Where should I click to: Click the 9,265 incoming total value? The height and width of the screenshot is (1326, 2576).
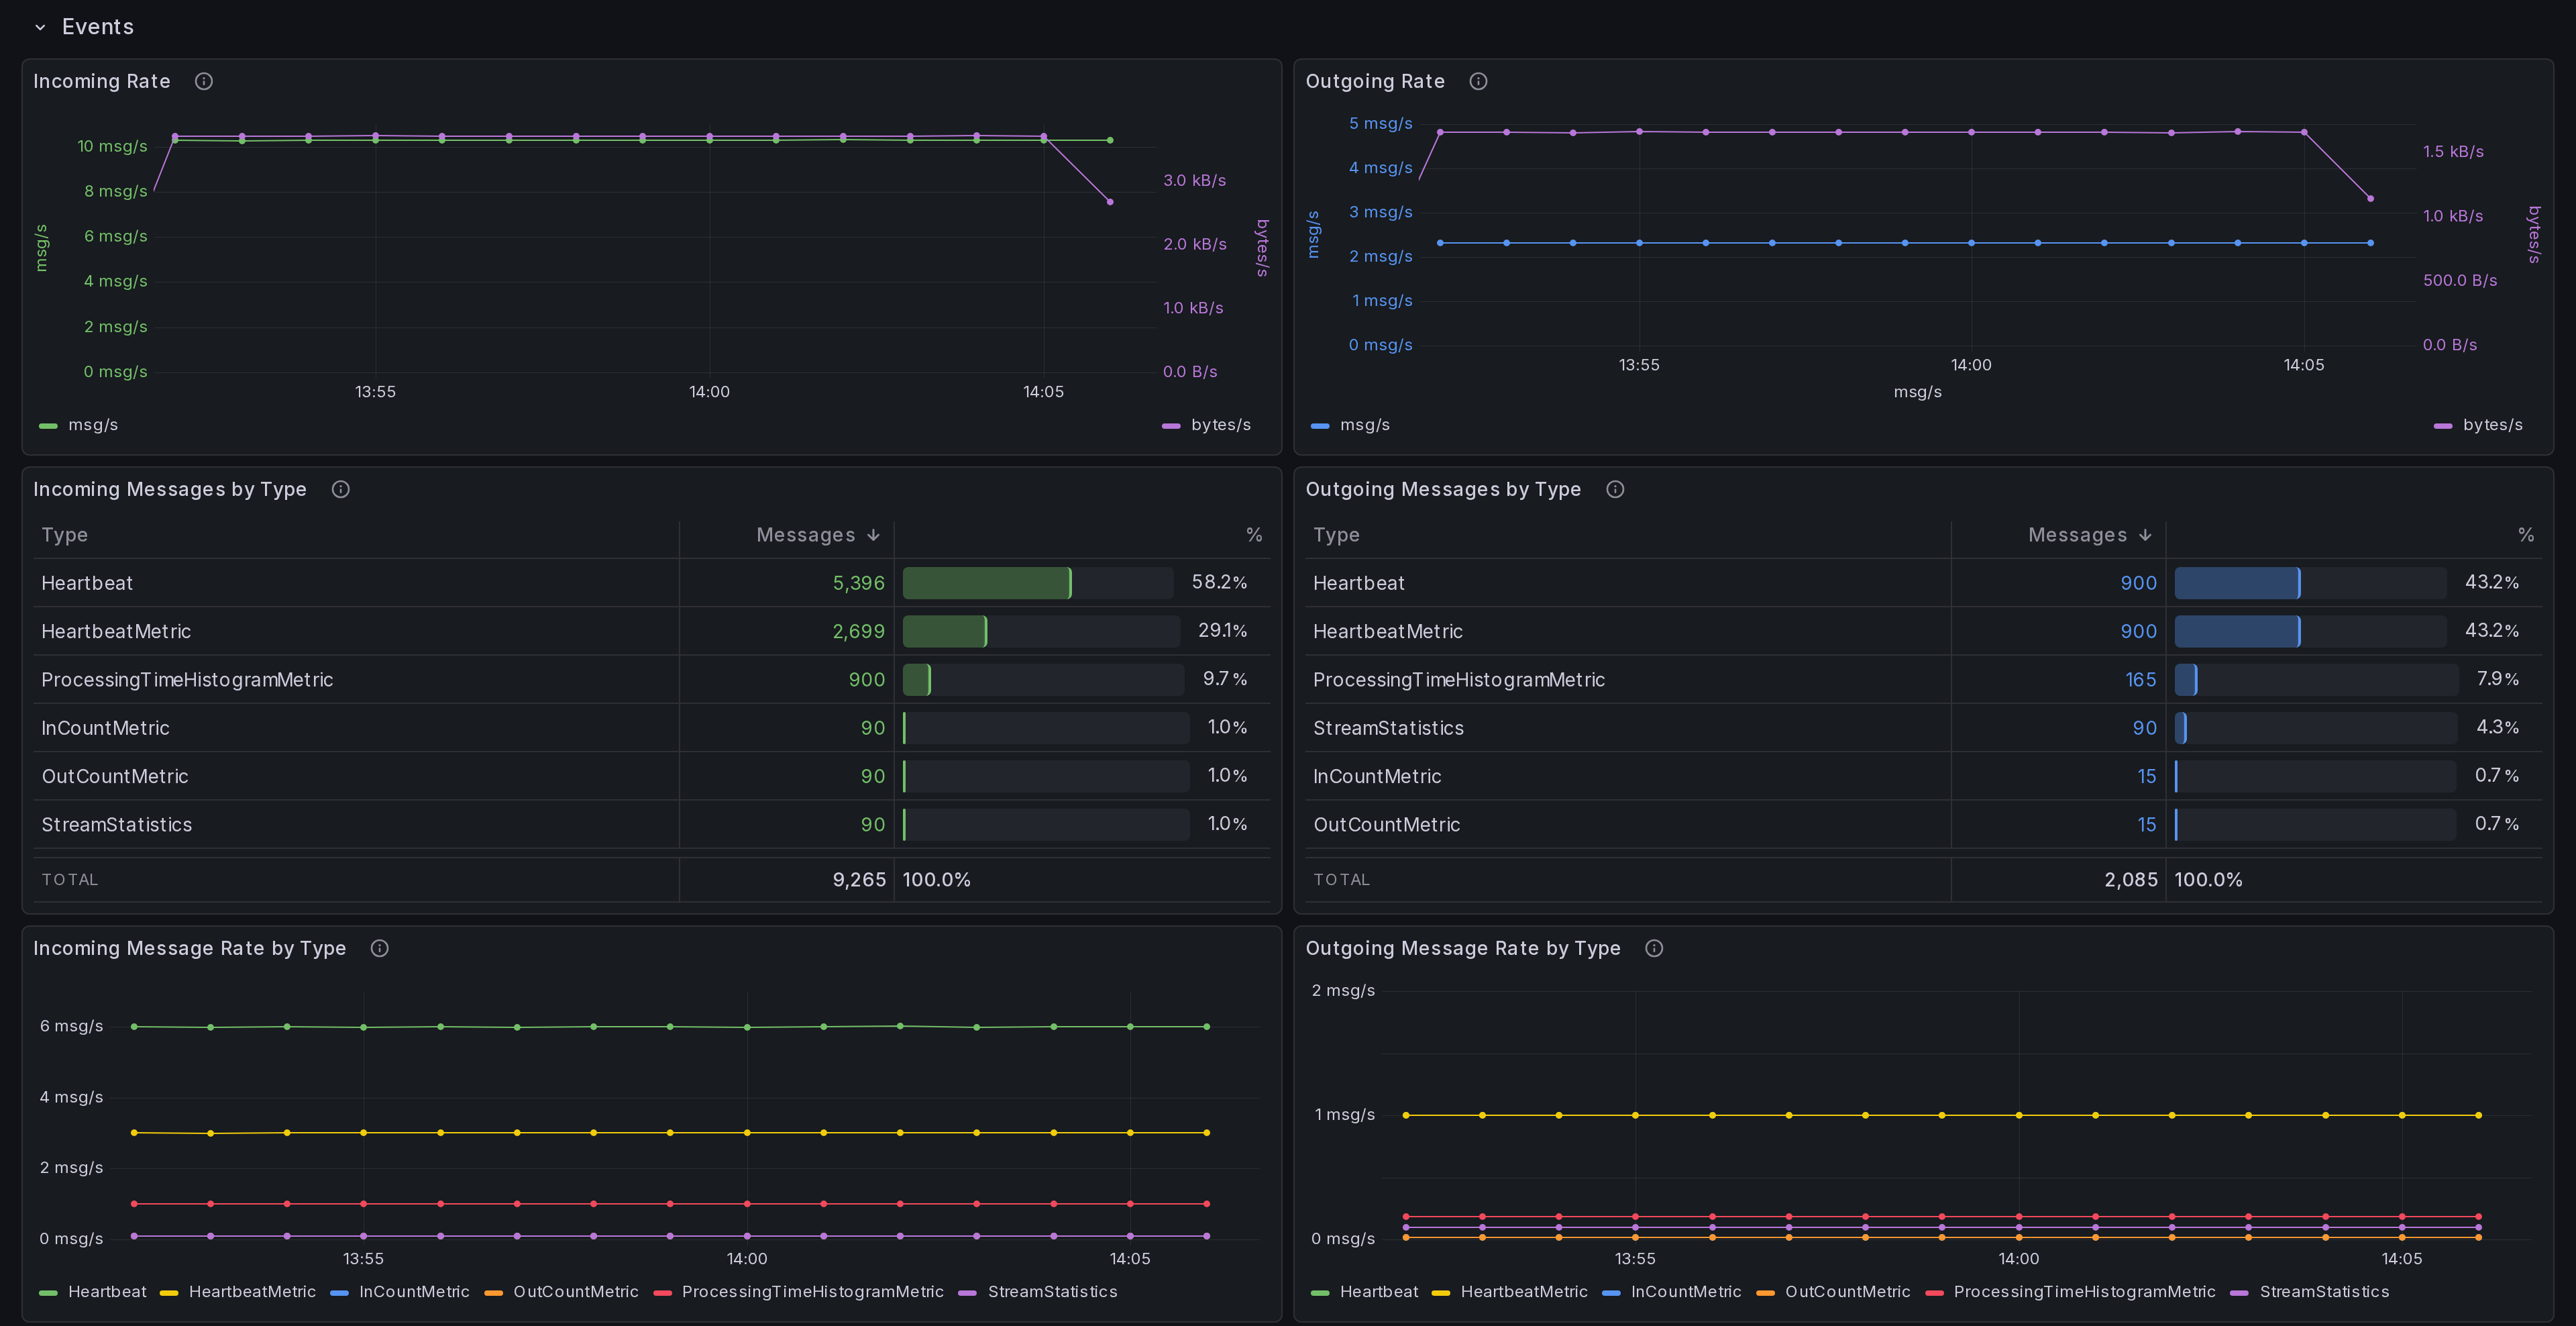coord(859,880)
